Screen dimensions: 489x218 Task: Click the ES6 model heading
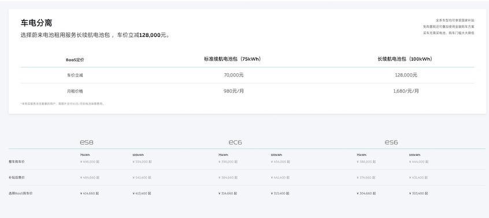pyautogui.click(x=391, y=142)
